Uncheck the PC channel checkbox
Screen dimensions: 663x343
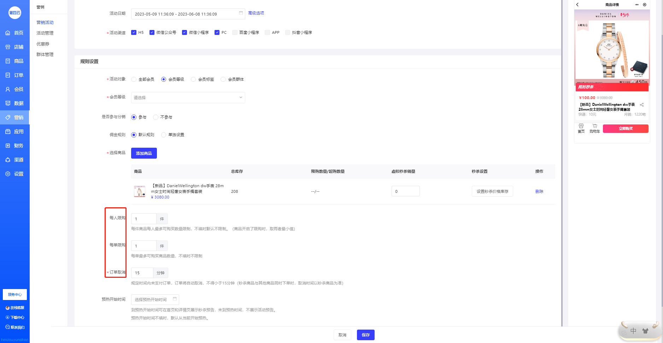coord(217,32)
